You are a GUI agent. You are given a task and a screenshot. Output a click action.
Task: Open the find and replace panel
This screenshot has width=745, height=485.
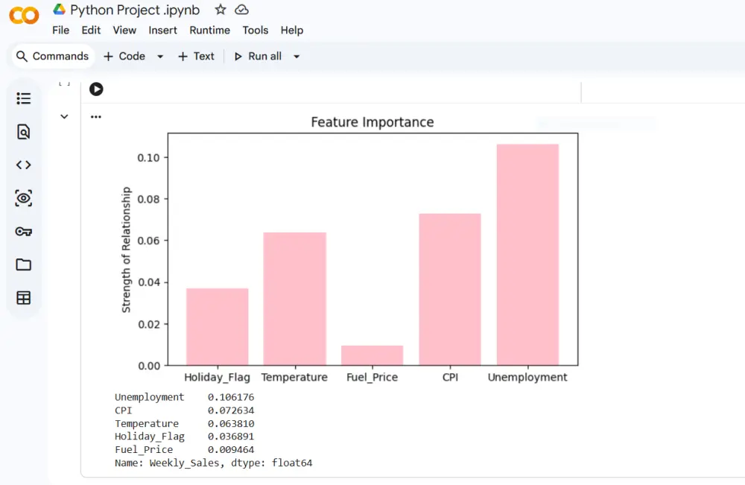(23, 131)
